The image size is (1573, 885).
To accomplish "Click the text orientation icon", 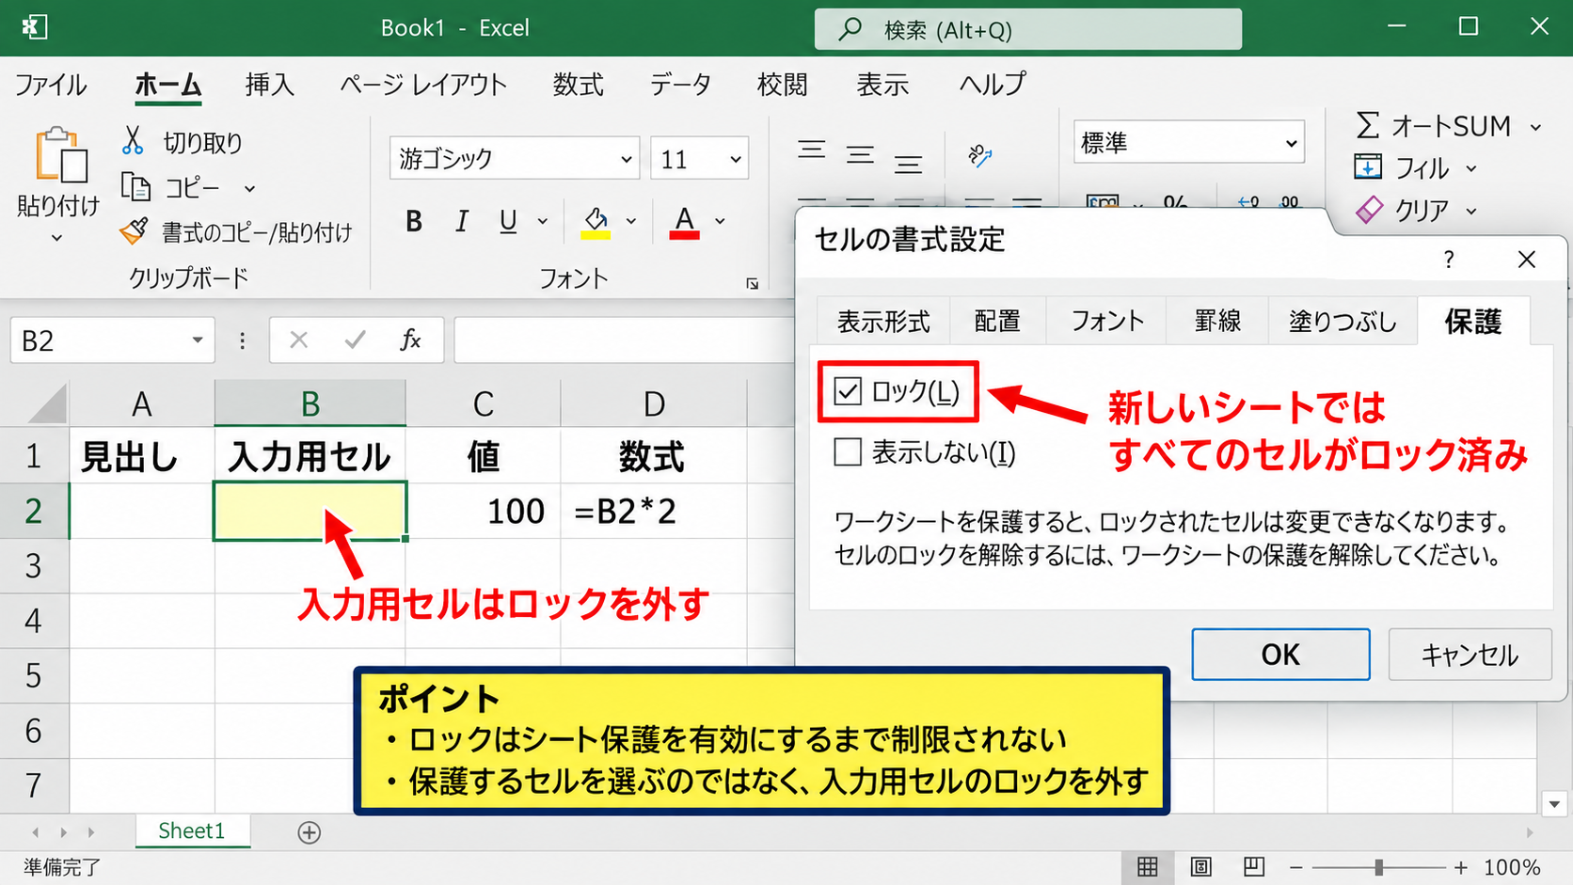I will [979, 155].
